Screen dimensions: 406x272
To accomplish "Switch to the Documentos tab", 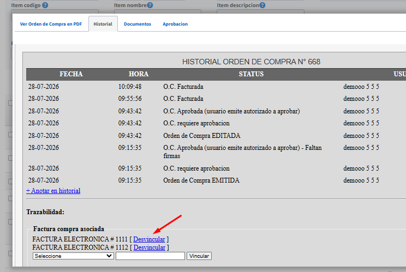I will [138, 24].
